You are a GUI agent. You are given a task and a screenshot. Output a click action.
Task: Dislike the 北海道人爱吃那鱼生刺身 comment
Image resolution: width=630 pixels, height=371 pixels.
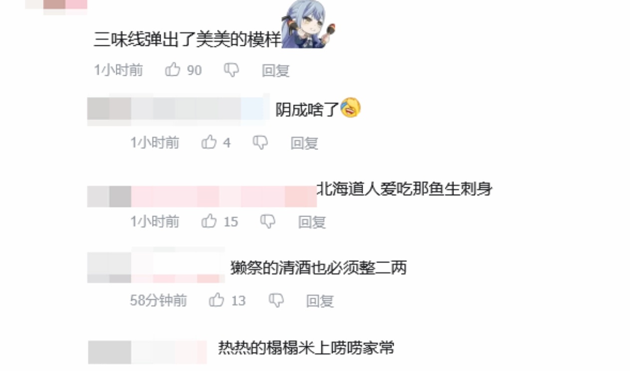(268, 221)
